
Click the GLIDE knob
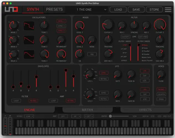click(x=161, y=74)
